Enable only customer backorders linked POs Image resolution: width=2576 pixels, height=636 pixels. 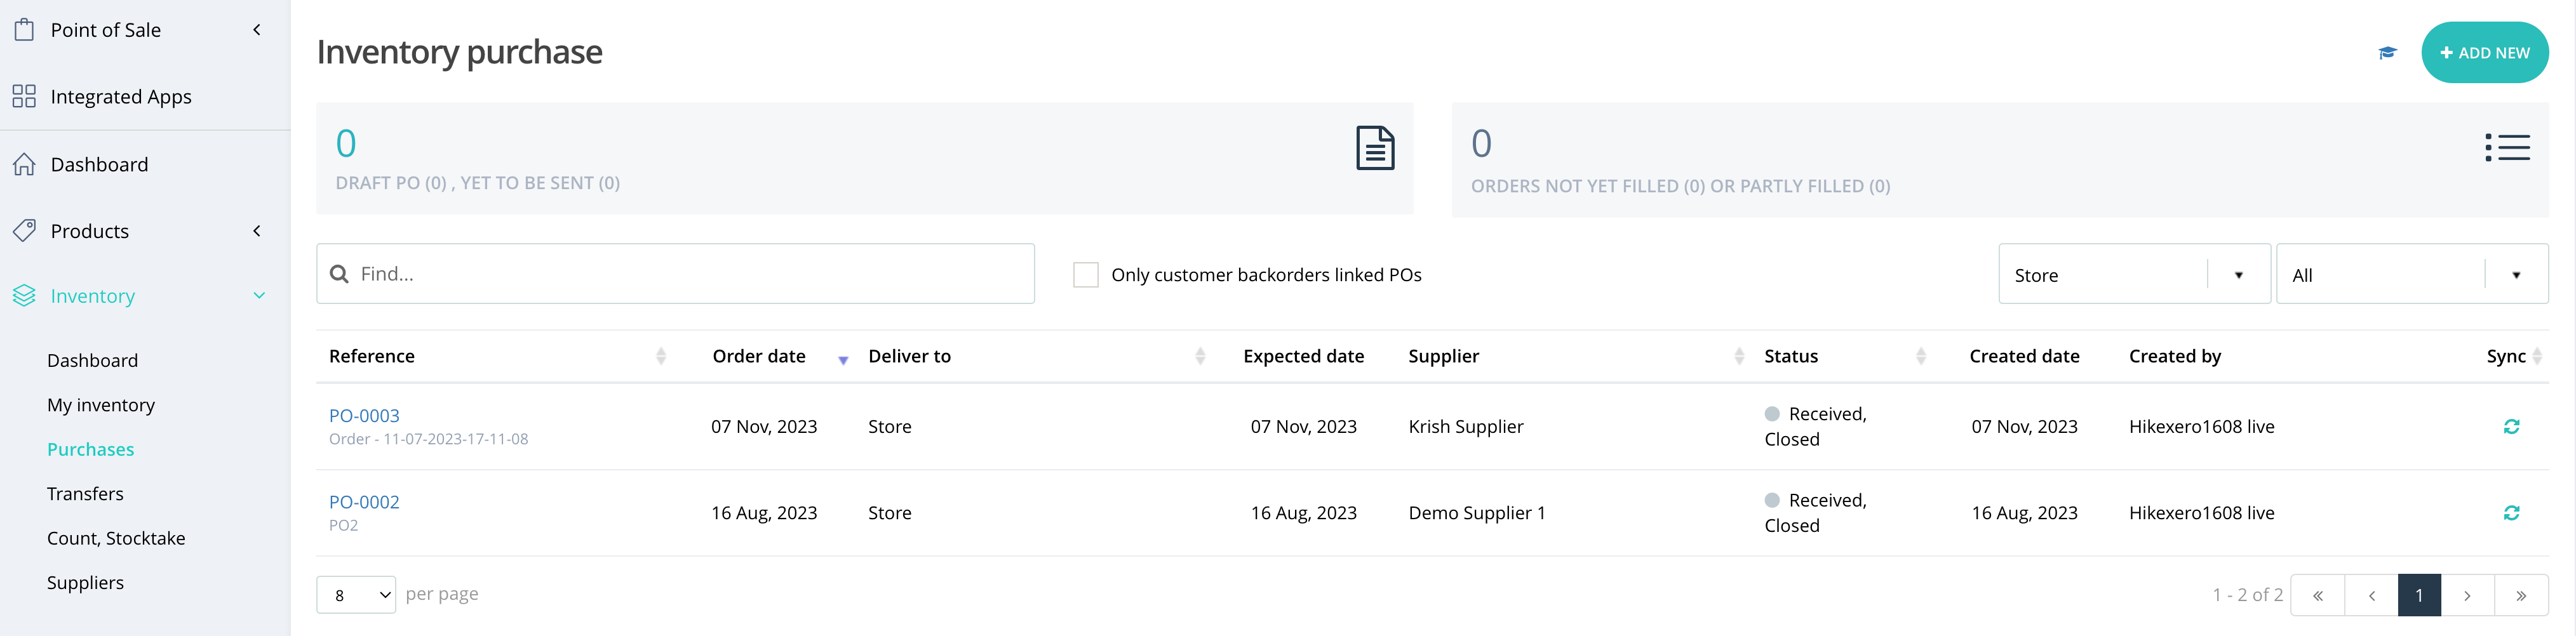click(1085, 275)
